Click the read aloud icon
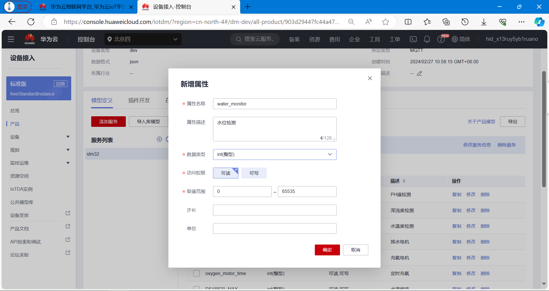This screenshot has width=549, height=291. coord(369,22)
